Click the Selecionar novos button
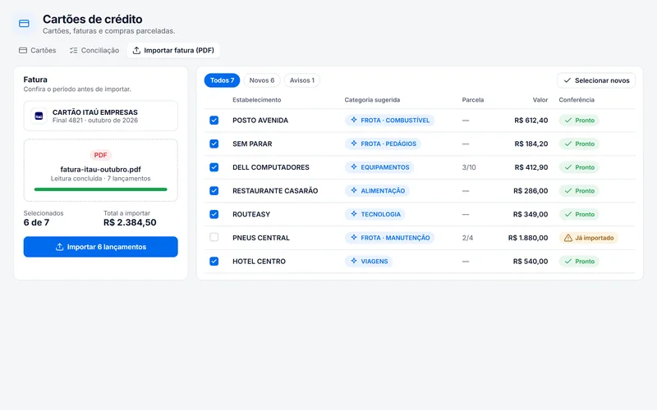This screenshot has height=410, width=657. (596, 80)
